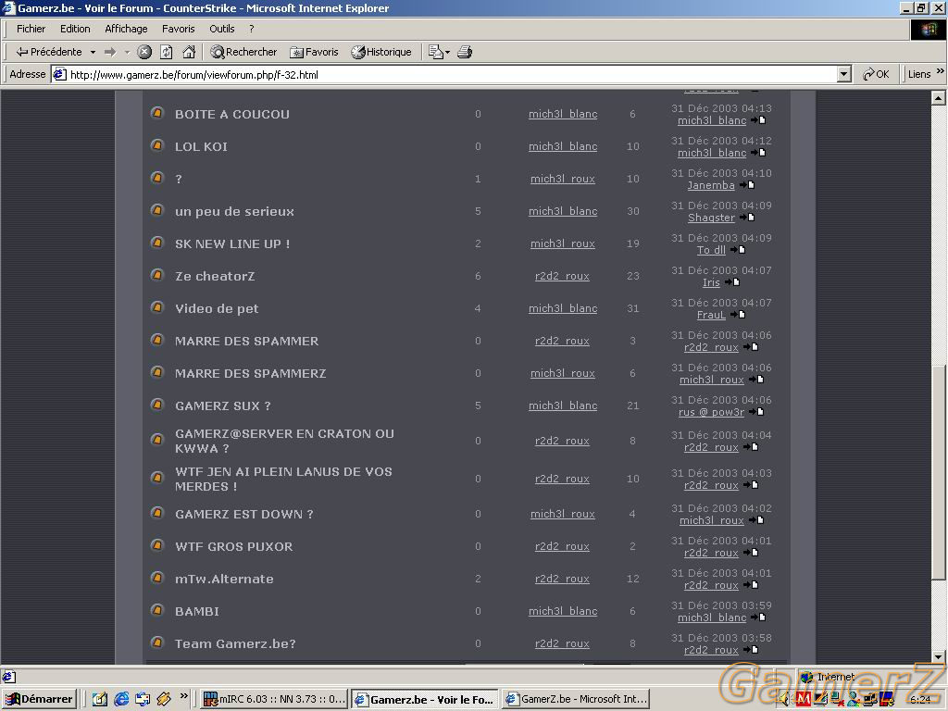Open the Rechercher search pane
The width and height of the screenshot is (948, 711).
coord(243,52)
